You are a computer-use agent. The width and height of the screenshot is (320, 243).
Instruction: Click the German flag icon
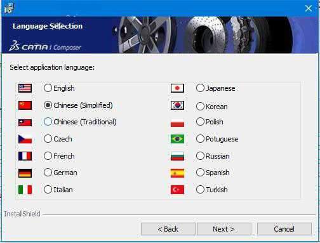tap(25, 173)
